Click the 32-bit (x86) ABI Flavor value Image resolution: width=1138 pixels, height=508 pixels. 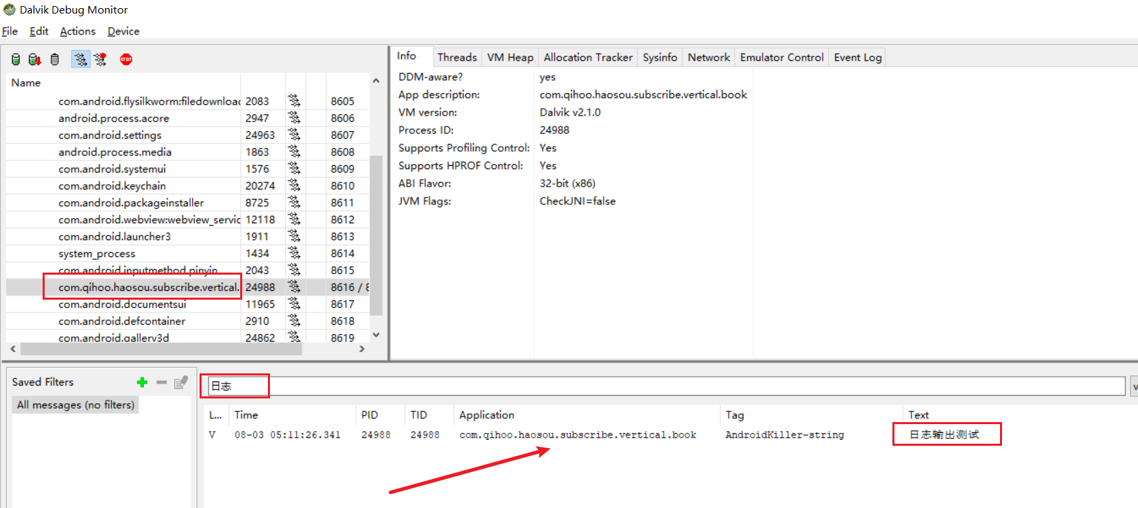tap(567, 183)
